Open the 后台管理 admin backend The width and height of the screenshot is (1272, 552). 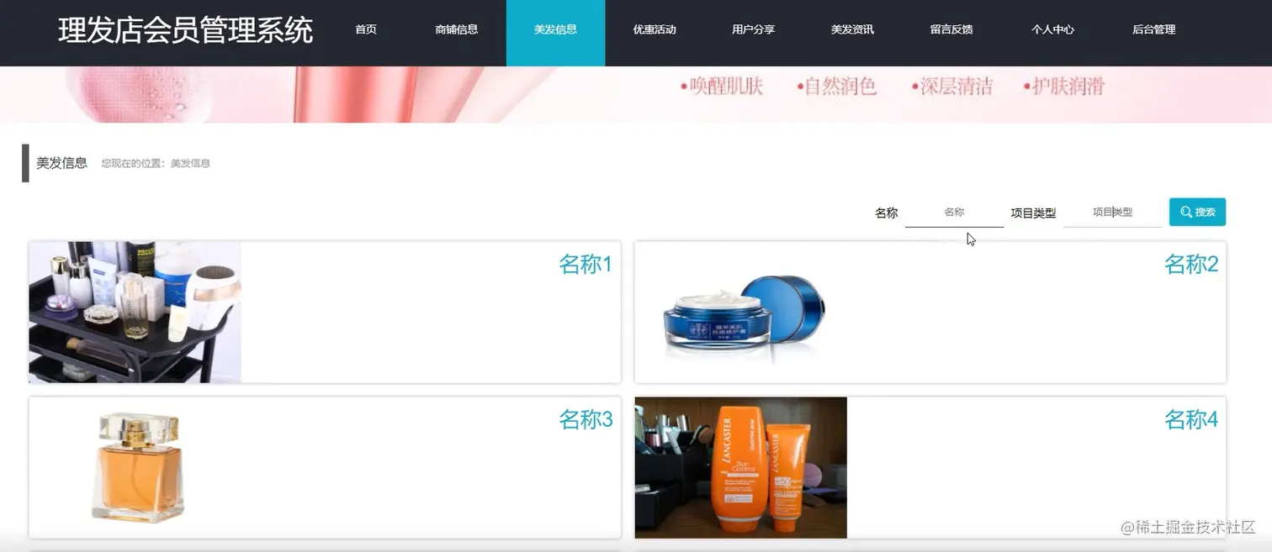tap(1153, 29)
